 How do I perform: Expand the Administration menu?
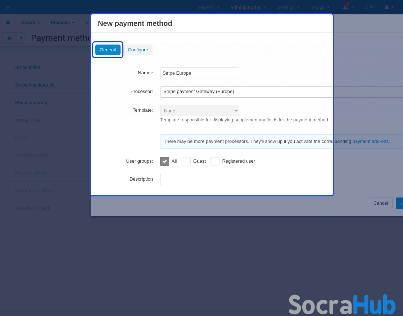tap(248, 8)
